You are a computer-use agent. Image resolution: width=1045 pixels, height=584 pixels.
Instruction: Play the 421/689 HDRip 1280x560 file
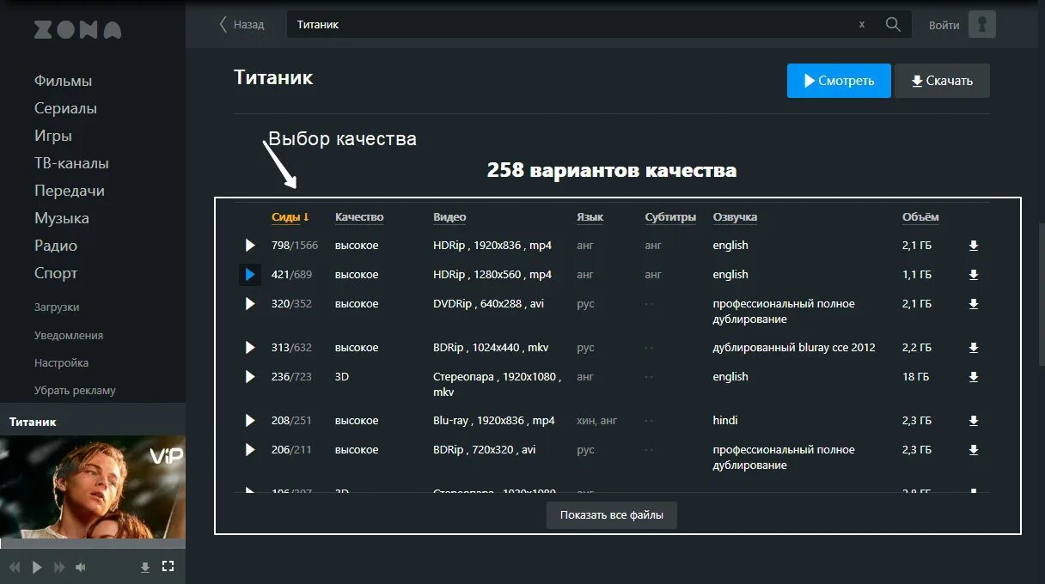(250, 275)
